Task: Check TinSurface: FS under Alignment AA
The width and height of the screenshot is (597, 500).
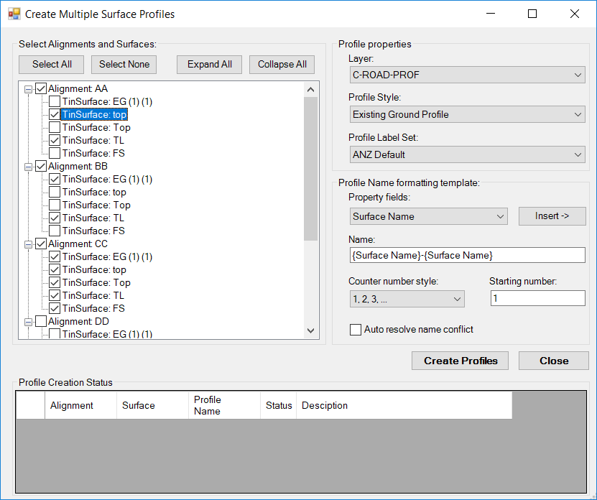Action: [55, 153]
